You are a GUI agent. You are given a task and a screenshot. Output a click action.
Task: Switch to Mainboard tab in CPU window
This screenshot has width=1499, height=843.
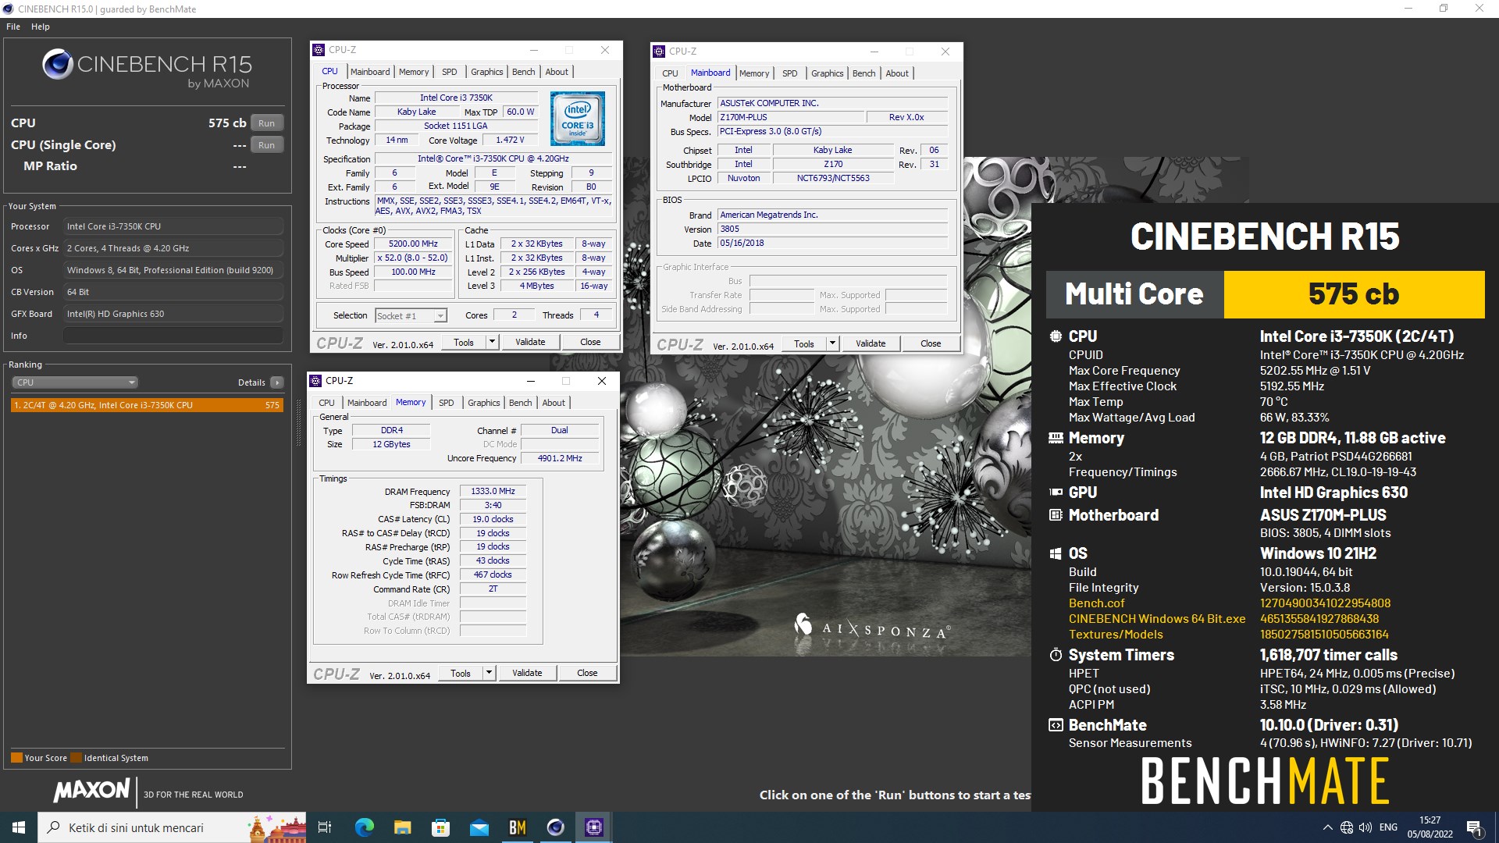(370, 72)
